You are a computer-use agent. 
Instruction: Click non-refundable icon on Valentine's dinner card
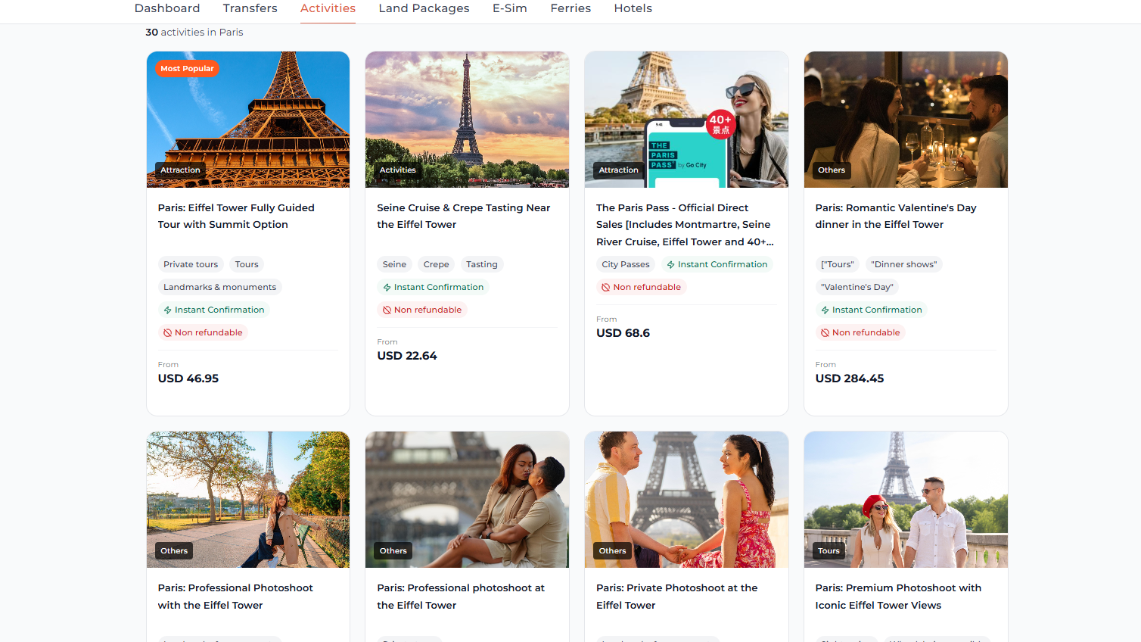coord(825,332)
